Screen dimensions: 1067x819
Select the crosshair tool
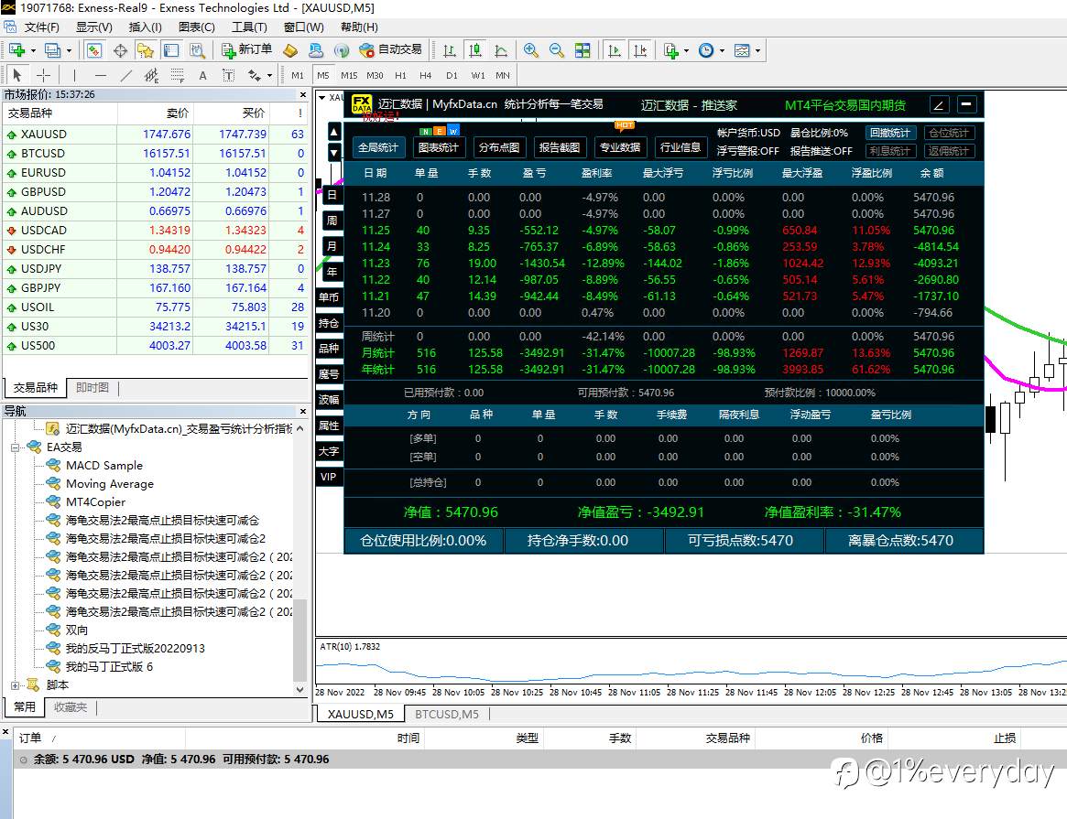[44, 75]
